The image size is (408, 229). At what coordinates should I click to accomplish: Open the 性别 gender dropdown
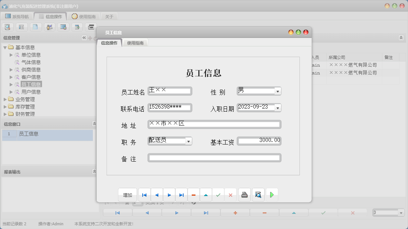[276, 91]
